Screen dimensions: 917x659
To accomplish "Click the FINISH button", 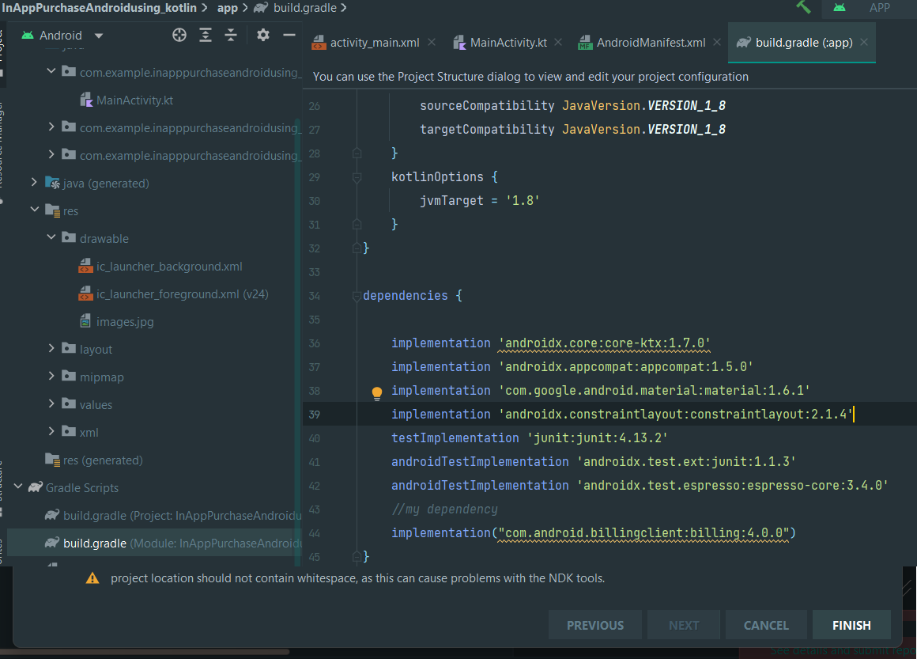I will tap(851, 625).
